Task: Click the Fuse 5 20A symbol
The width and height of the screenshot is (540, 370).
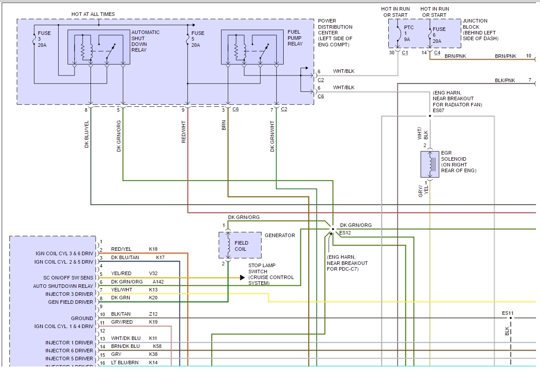Action: [x=187, y=39]
